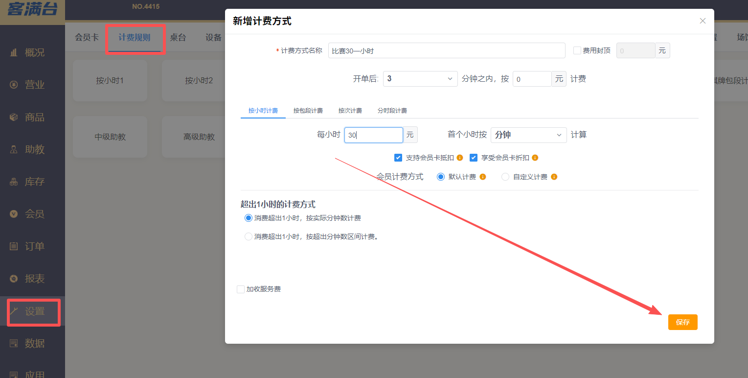Open the 营业 business sidebar icon

[x=14, y=85]
